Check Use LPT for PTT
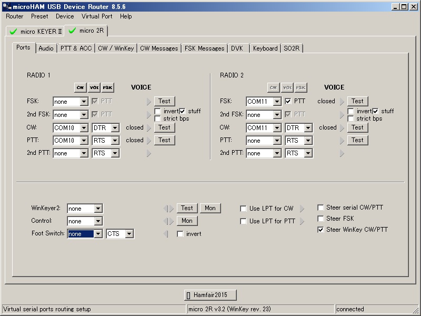421x316 pixels. [x=243, y=221]
